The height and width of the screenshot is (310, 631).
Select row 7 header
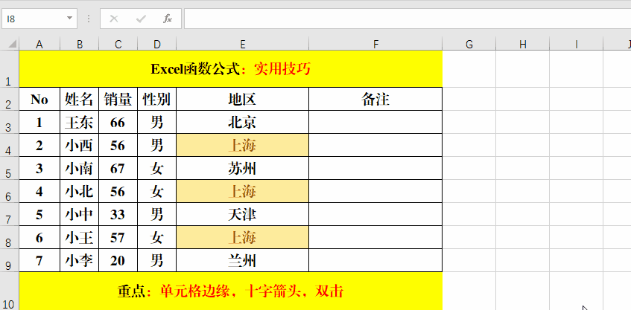pos(9,214)
